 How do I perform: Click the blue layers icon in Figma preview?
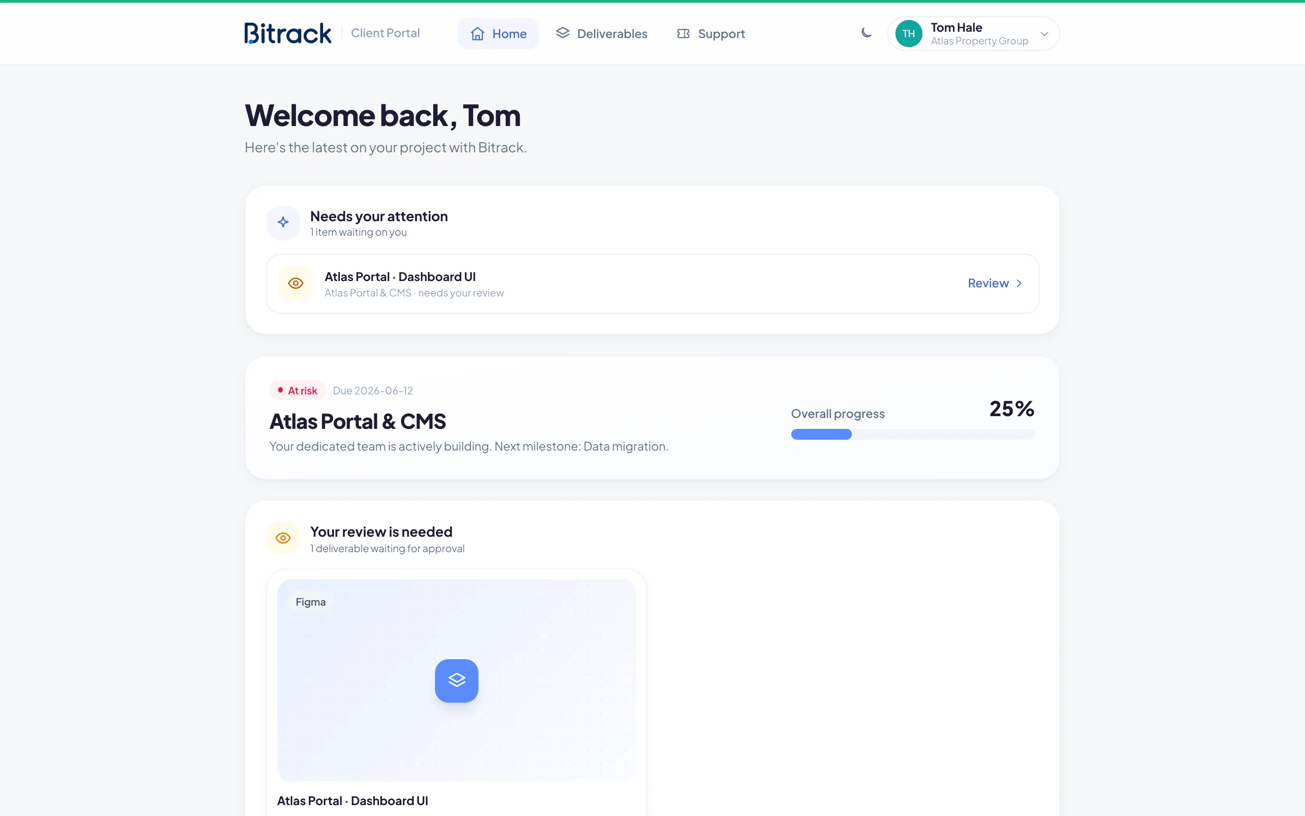click(x=457, y=680)
